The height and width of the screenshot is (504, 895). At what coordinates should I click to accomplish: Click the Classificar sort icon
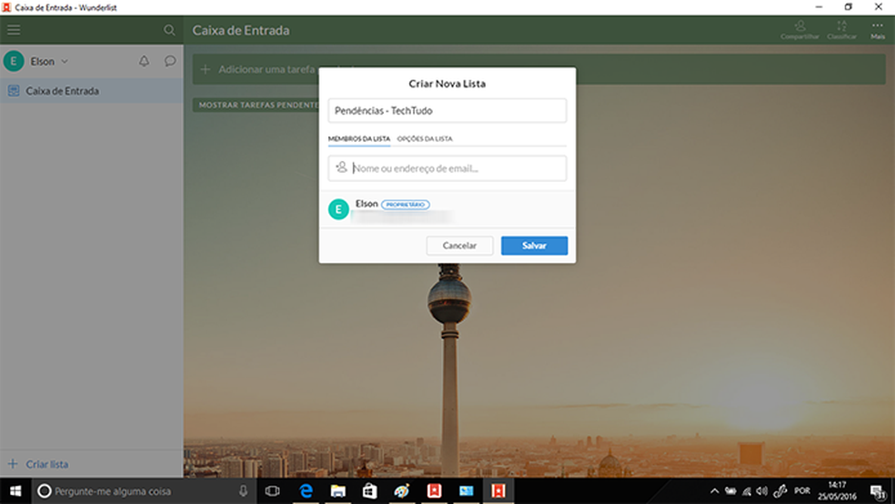(x=842, y=30)
